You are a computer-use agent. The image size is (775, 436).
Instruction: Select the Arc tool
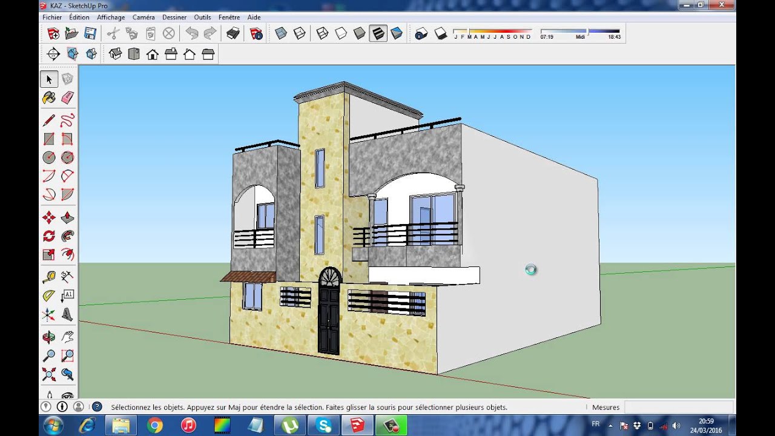pyautogui.click(x=49, y=176)
